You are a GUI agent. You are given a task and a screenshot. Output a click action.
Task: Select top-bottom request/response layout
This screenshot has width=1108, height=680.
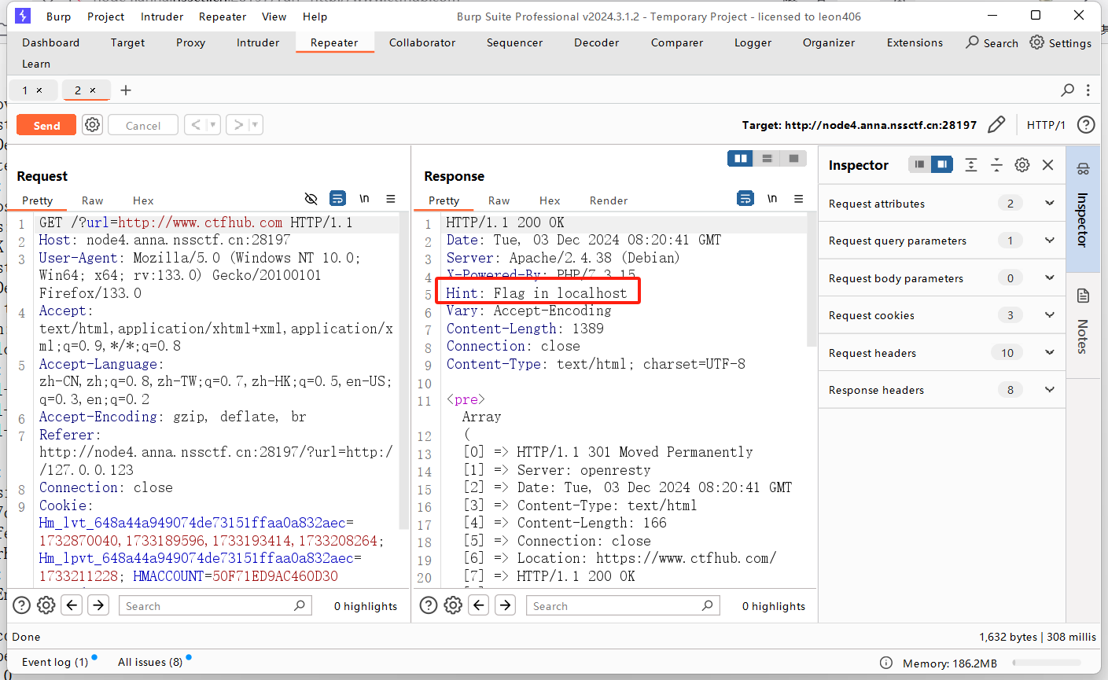tap(768, 159)
